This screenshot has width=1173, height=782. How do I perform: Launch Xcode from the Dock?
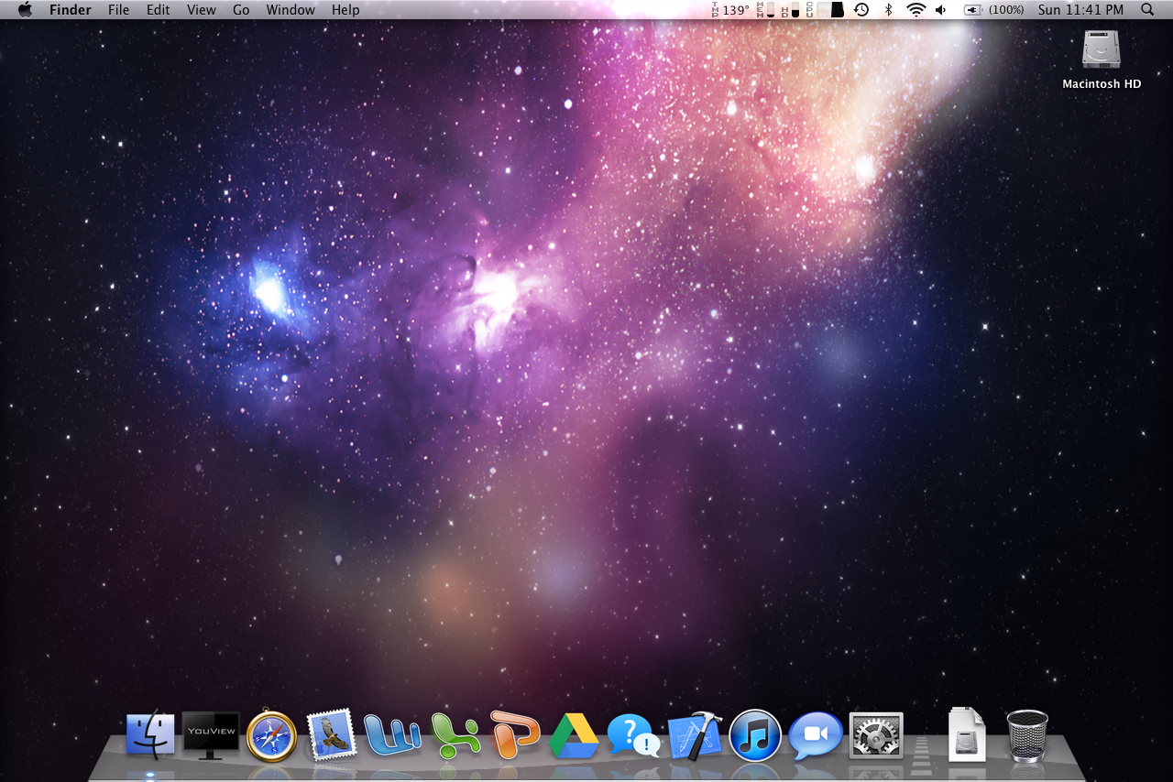(x=695, y=735)
